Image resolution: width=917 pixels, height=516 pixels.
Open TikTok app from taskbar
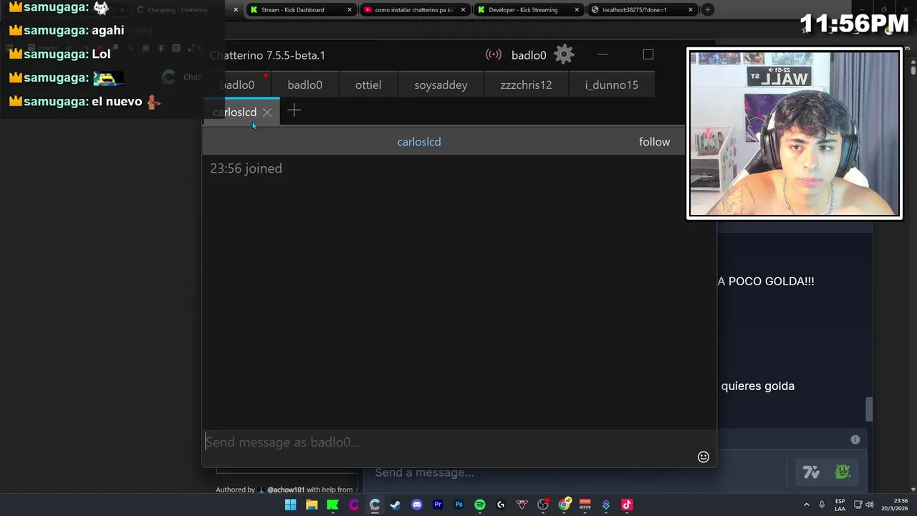(x=627, y=505)
